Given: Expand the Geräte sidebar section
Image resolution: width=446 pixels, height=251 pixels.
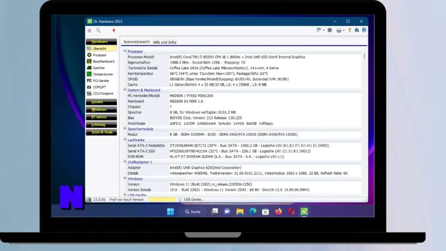Looking at the screenshot, I should 101,102.
